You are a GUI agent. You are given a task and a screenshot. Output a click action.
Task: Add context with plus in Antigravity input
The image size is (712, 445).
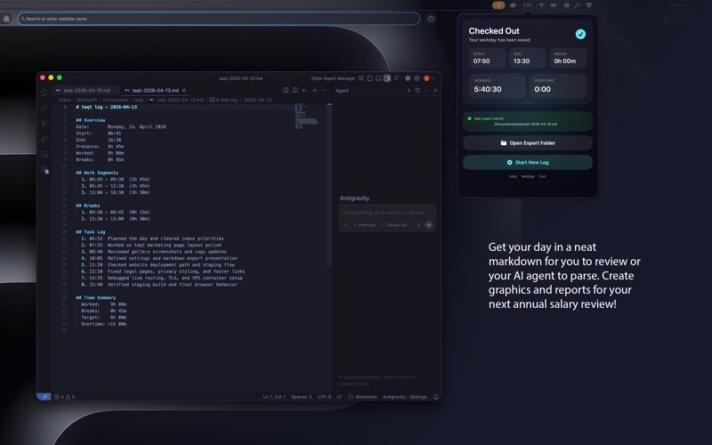tap(345, 225)
